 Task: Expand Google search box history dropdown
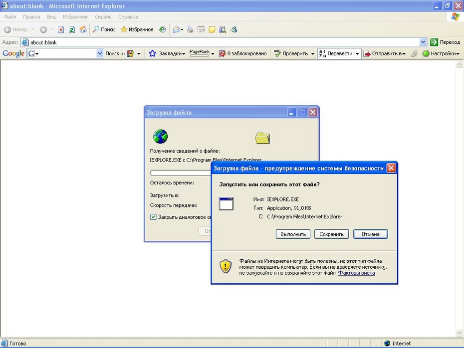tap(100, 53)
